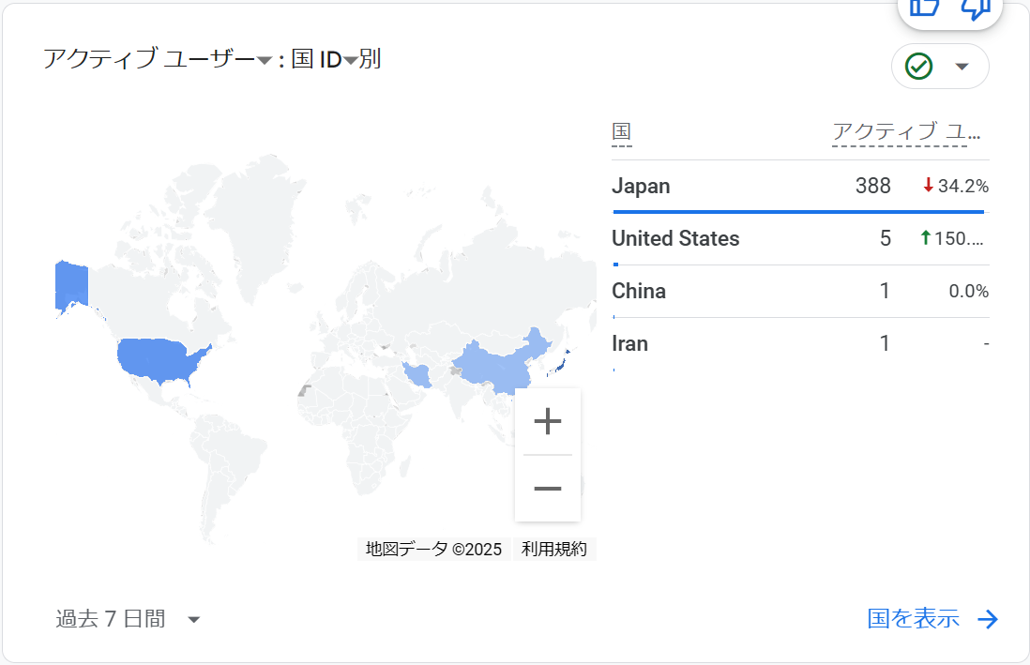This screenshot has height=665, width=1030.
Task: Open the 国を表示 link
Action: [x=914, y=619]
